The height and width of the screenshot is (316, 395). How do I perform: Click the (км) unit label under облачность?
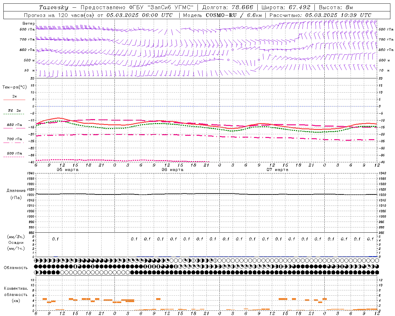pyautogui.click(x=16, y=301)
